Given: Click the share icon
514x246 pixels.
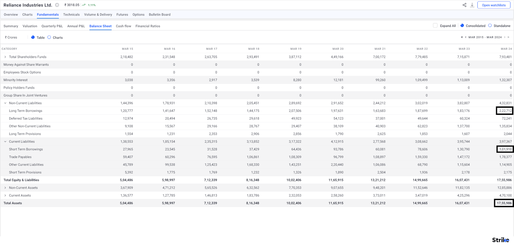Looking at the screenshot, I should [464, 5].
